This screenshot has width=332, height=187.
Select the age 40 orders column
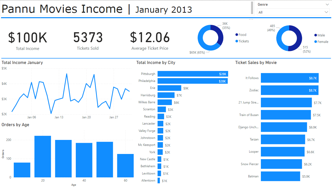84,160
